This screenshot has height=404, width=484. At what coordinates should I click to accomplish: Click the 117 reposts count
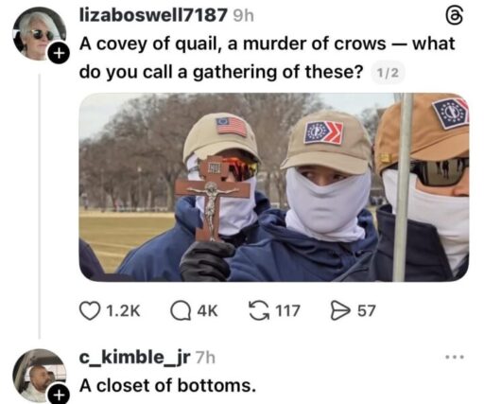(x=288, y=310)
